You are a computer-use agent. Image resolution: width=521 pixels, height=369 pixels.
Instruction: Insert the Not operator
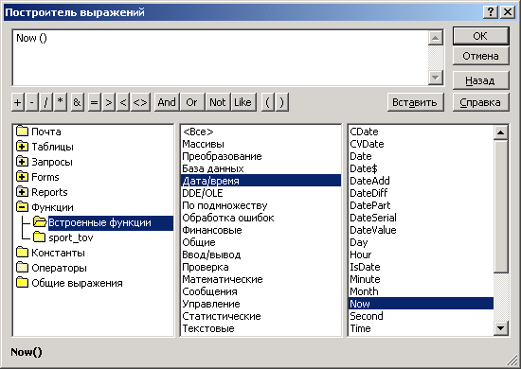pos(218,102)
